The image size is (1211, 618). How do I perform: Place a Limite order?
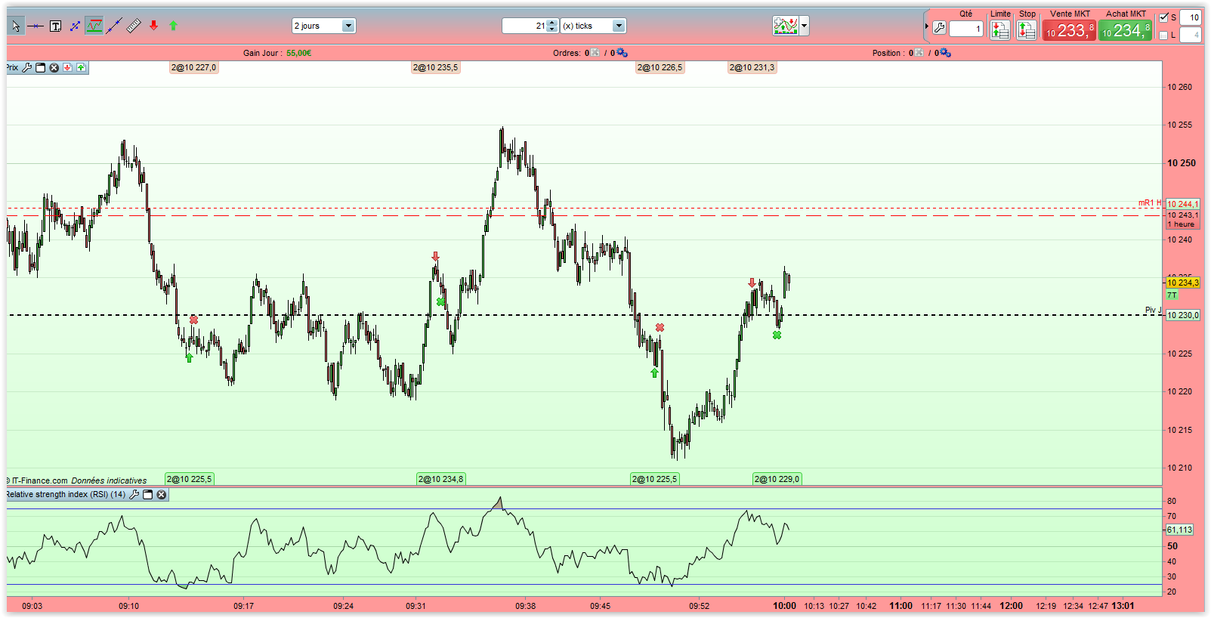[1000, 29]
